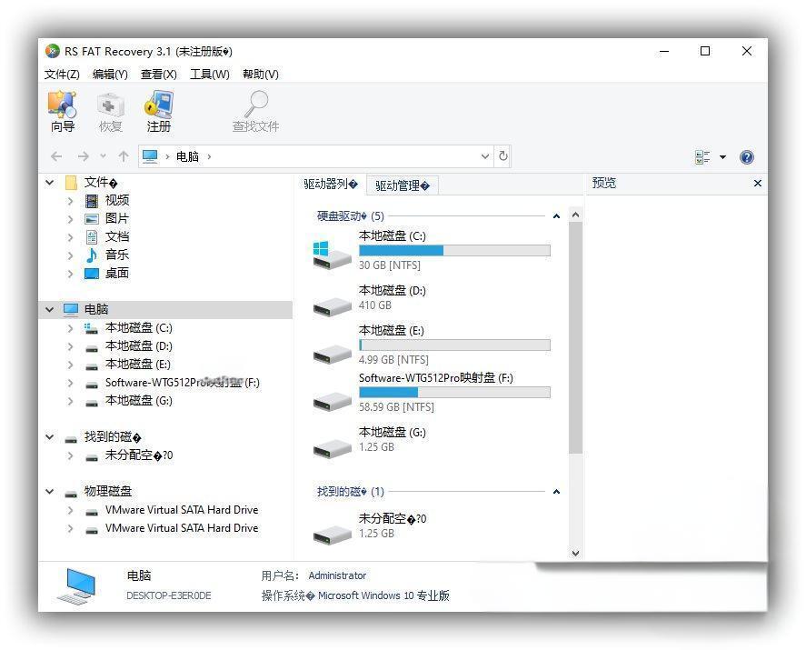Switch to the 驱动管理 tab

point(403,185)
